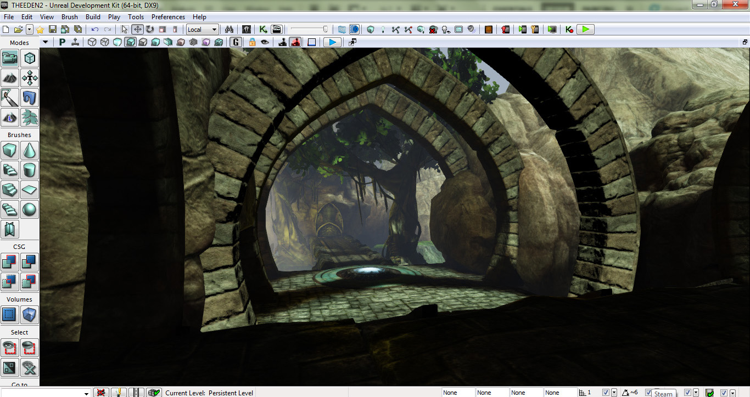Open the File menu

click(9, 17)
